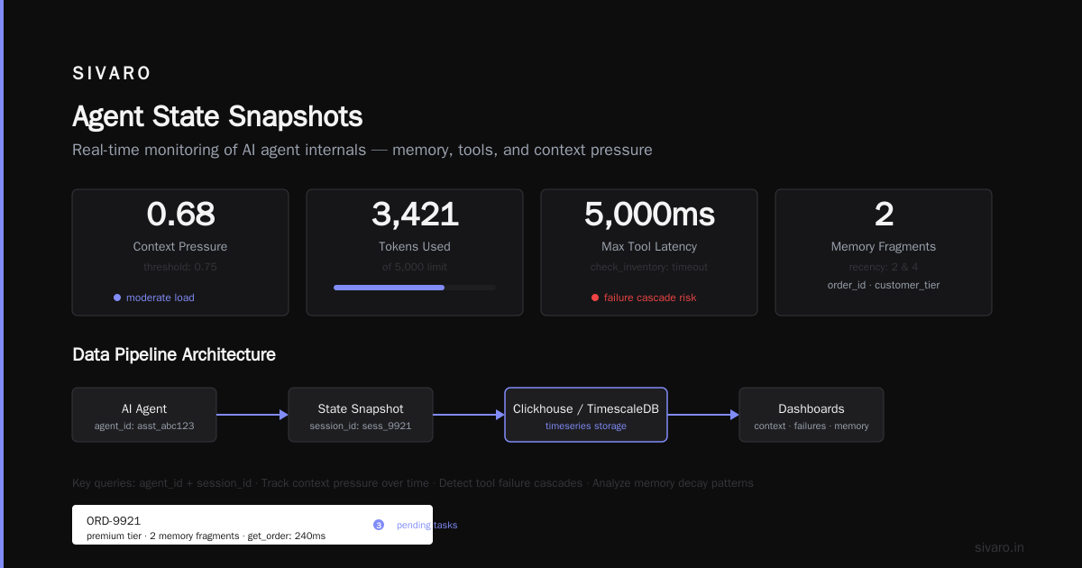
Task: Click the red failure cascade risk dot
Action: point(595,298)
